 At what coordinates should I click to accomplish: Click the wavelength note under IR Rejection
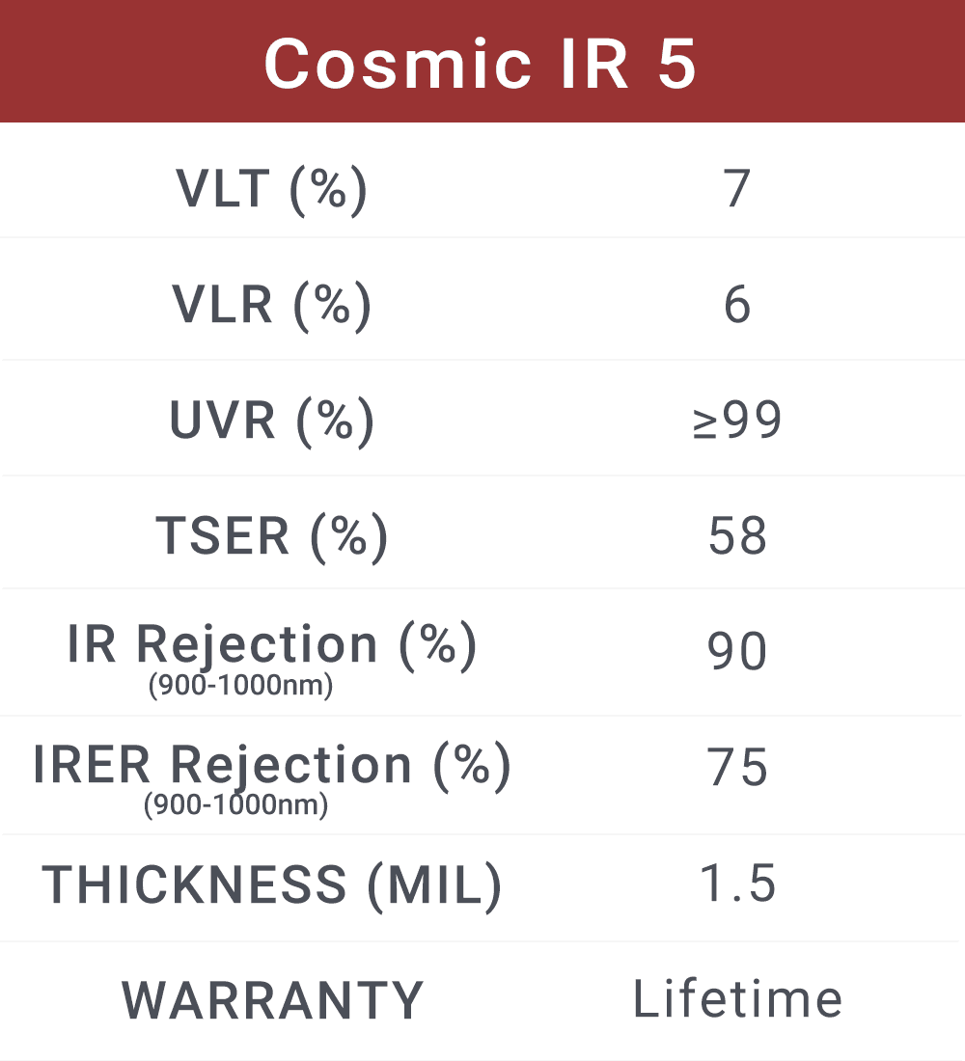point(240,687)
